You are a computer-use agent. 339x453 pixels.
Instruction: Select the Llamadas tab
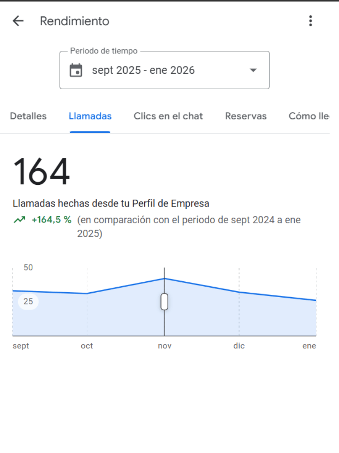[x=90, y=116]
